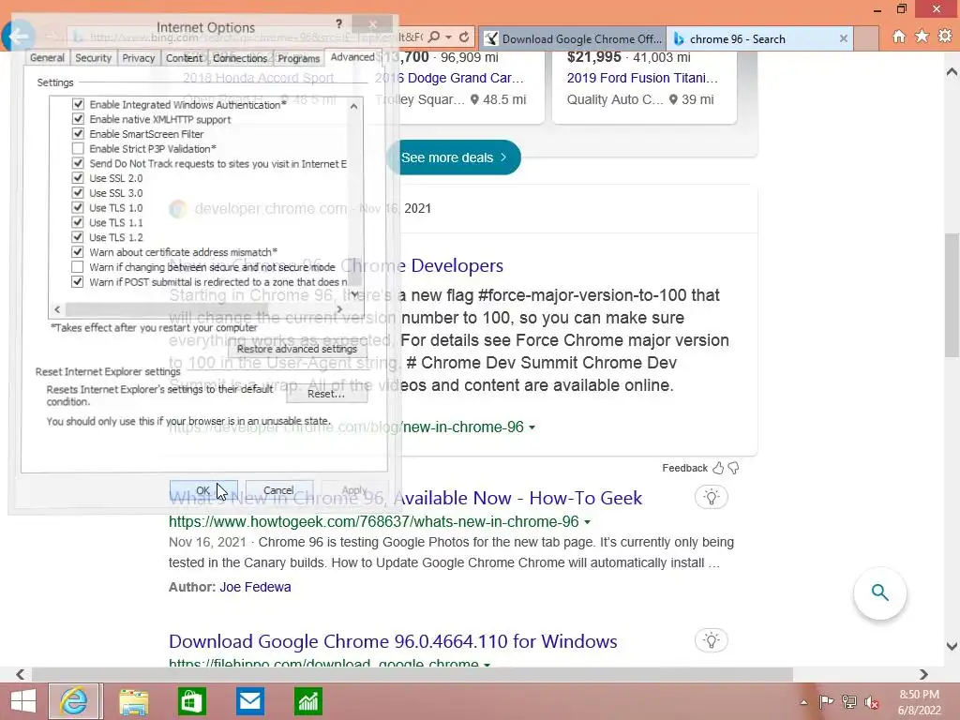The image size is (960, 720).
Task: Click page horizontal scroll right arrow
Action: coord(923,674)
